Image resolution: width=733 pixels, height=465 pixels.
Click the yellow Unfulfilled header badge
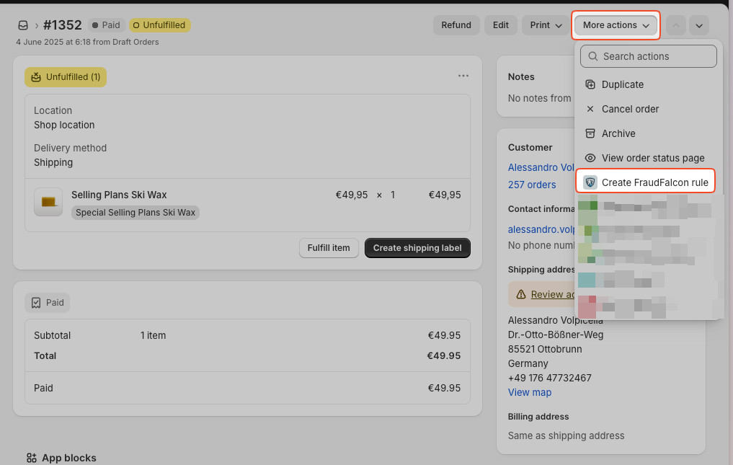(159, 25)
